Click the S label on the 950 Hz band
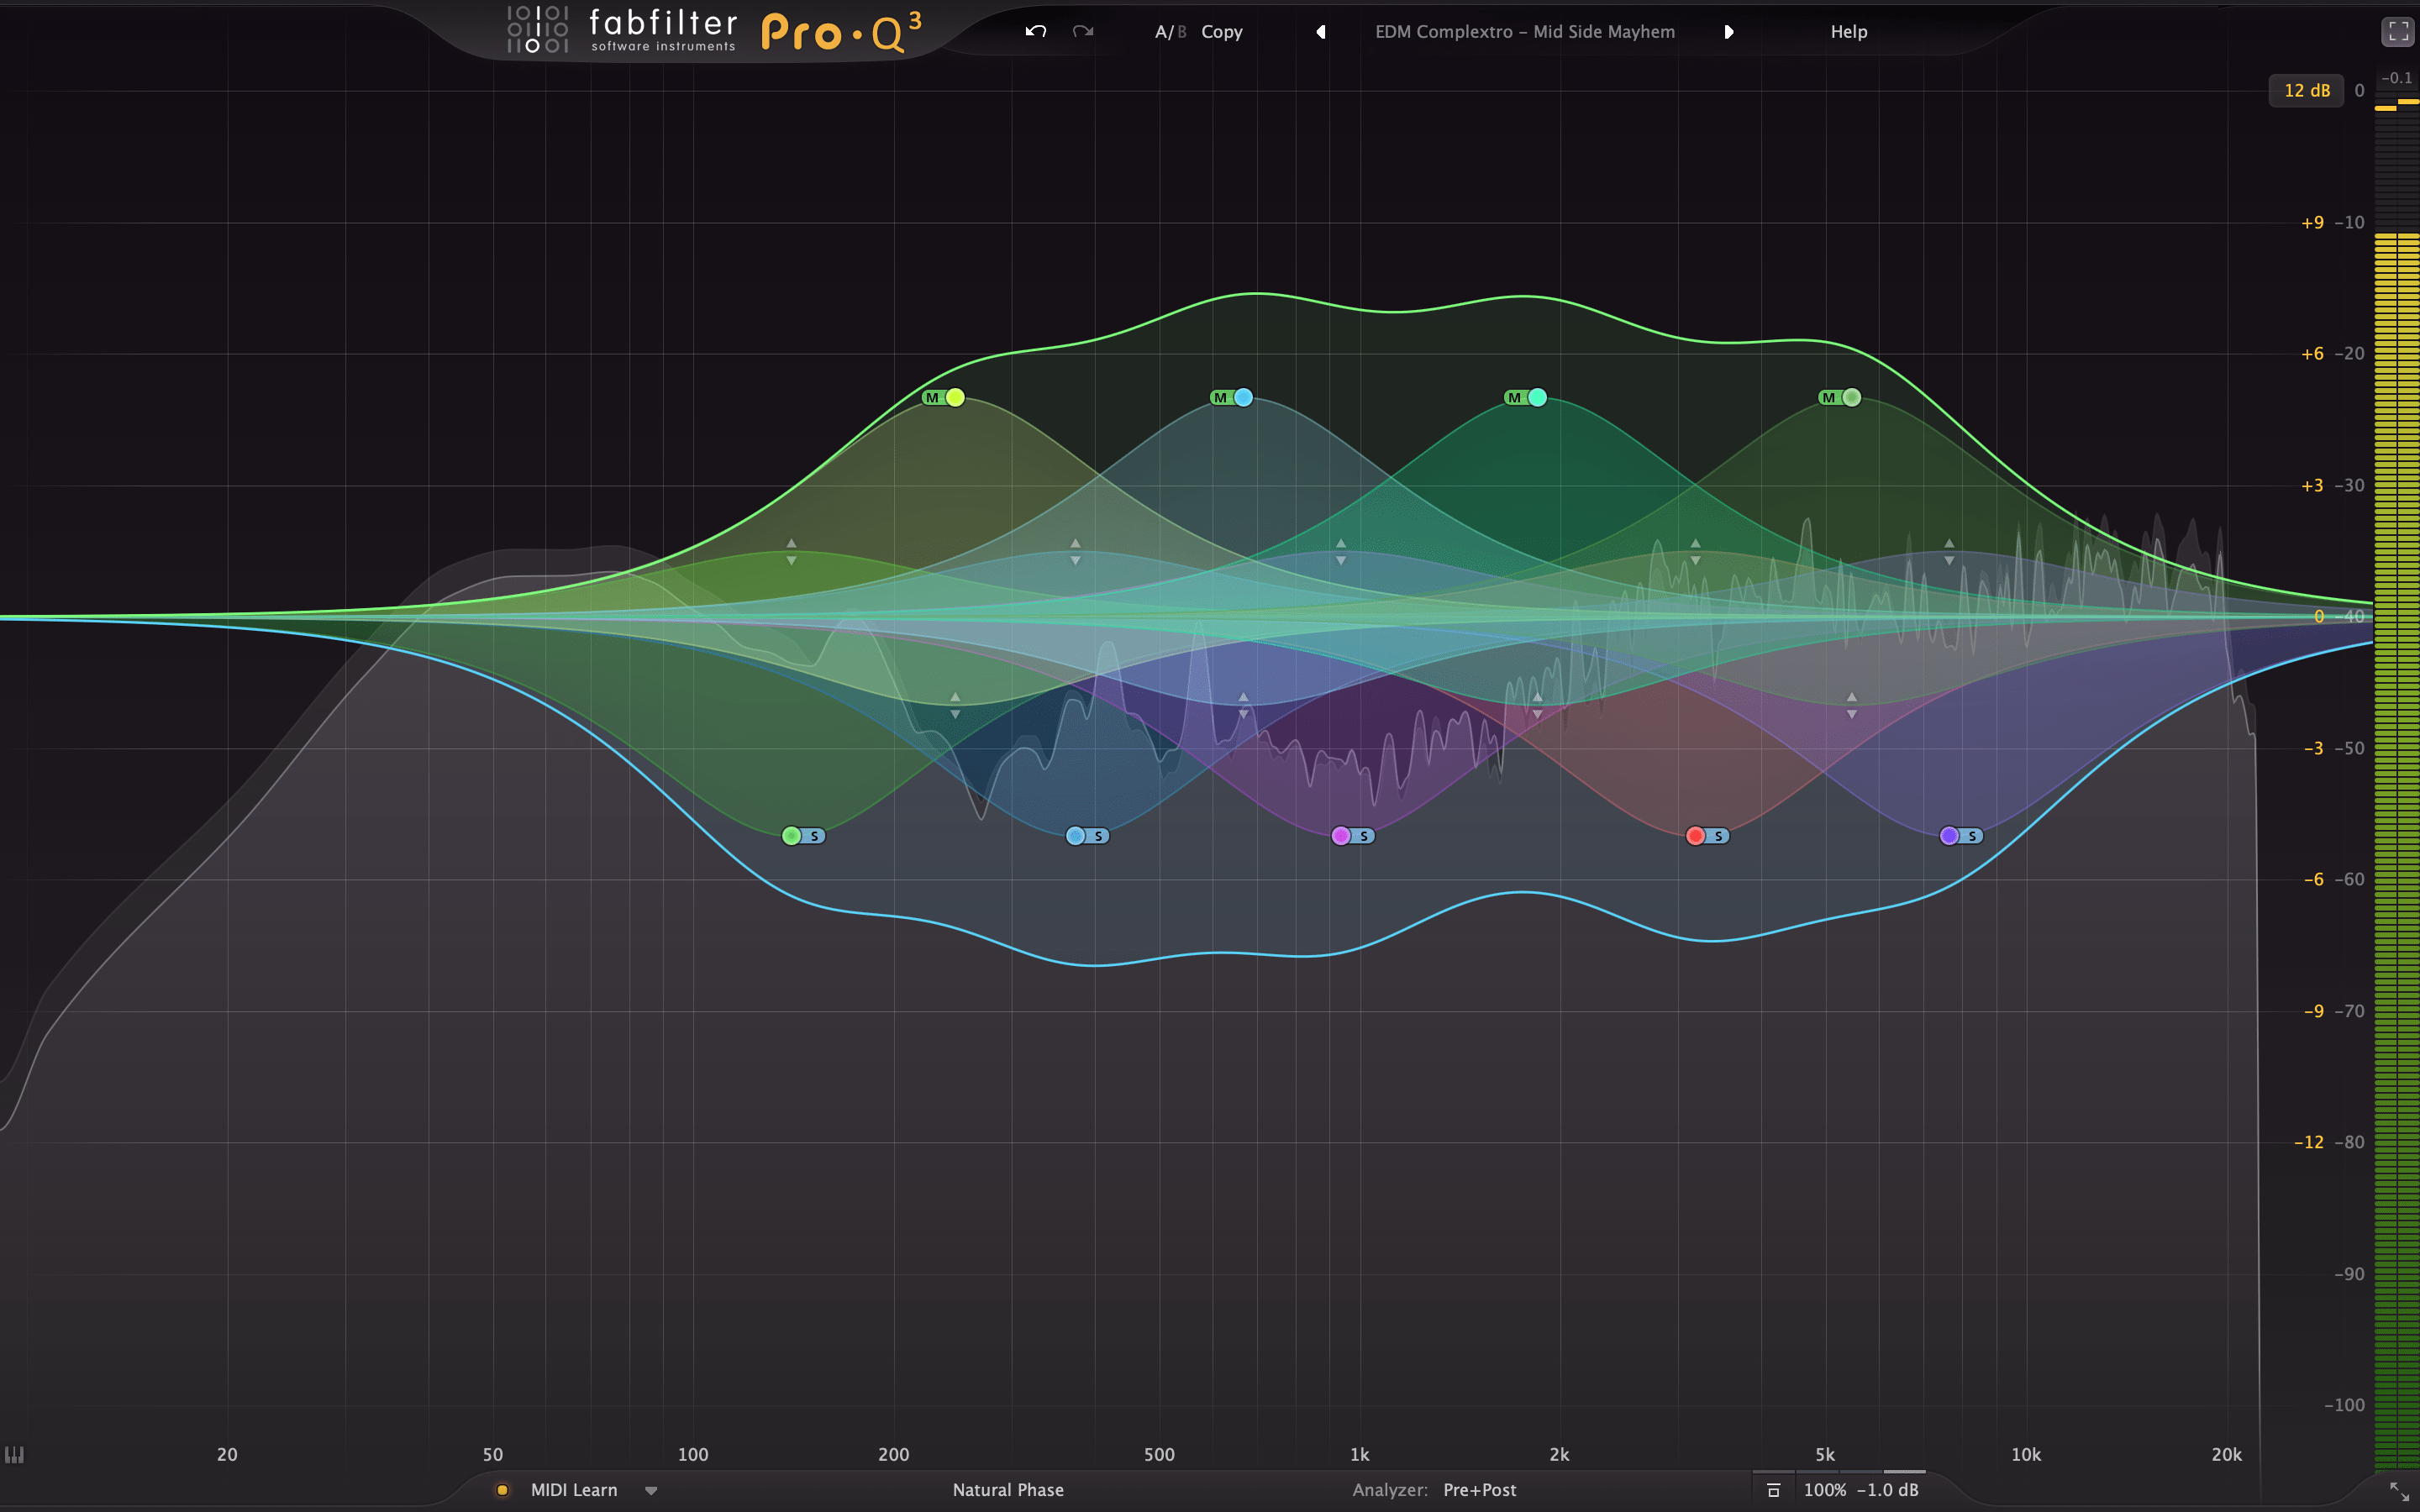 click(x=1364, y=836)
